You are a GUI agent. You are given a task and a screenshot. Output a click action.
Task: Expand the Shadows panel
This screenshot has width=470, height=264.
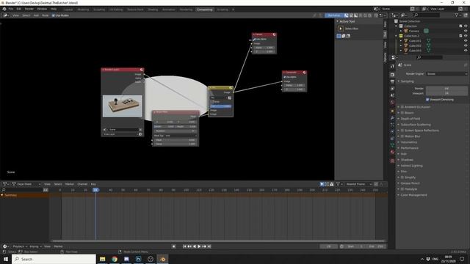(x=407, y=160)
